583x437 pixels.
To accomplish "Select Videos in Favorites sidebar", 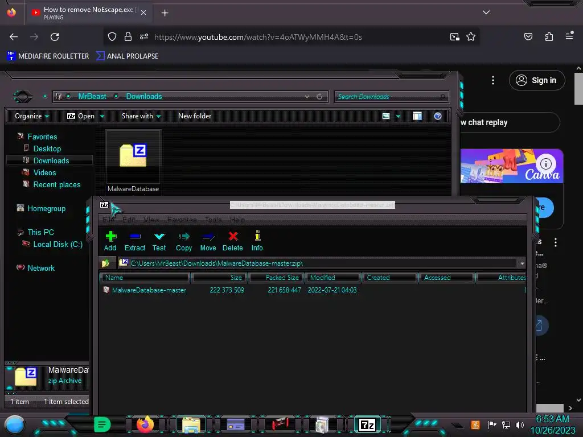I will (x=44, y=173).
